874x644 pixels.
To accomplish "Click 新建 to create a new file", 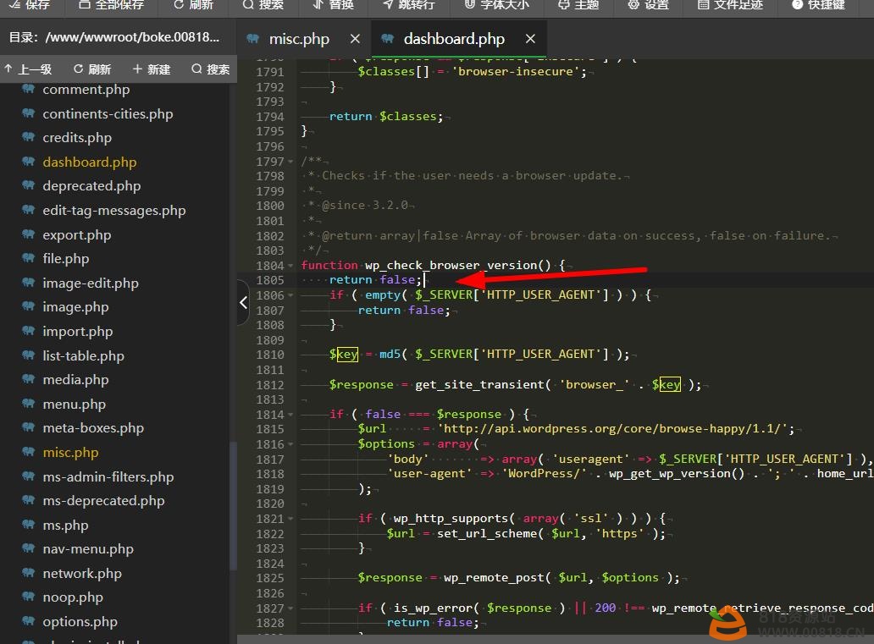I will tap(152, 69).
